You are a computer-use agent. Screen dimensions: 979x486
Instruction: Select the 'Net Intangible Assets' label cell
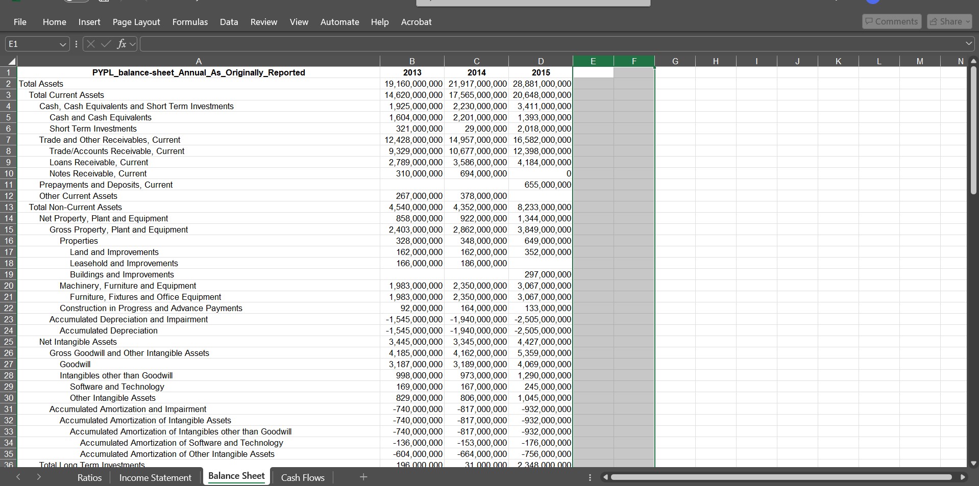[x=199, y=342]
